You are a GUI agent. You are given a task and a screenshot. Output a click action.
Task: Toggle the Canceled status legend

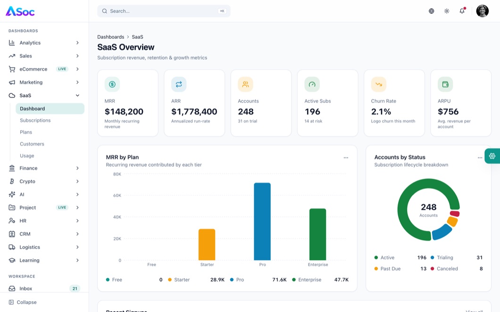(x=457, y=269)
